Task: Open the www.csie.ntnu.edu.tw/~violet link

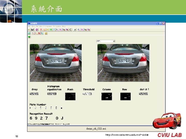Action: pyautogui.click(x=127, y=135)
